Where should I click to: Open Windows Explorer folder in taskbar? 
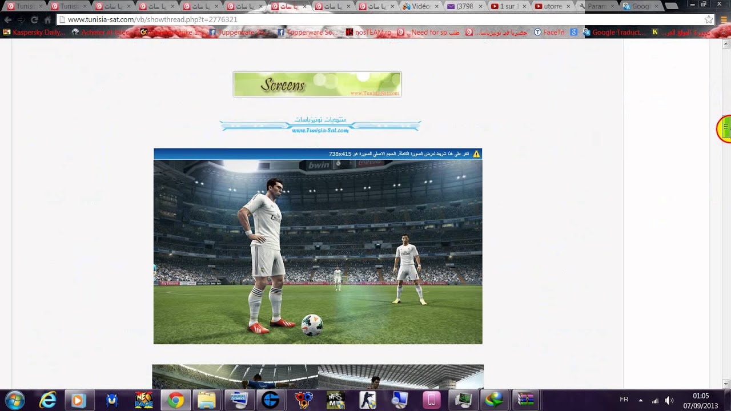207,400
